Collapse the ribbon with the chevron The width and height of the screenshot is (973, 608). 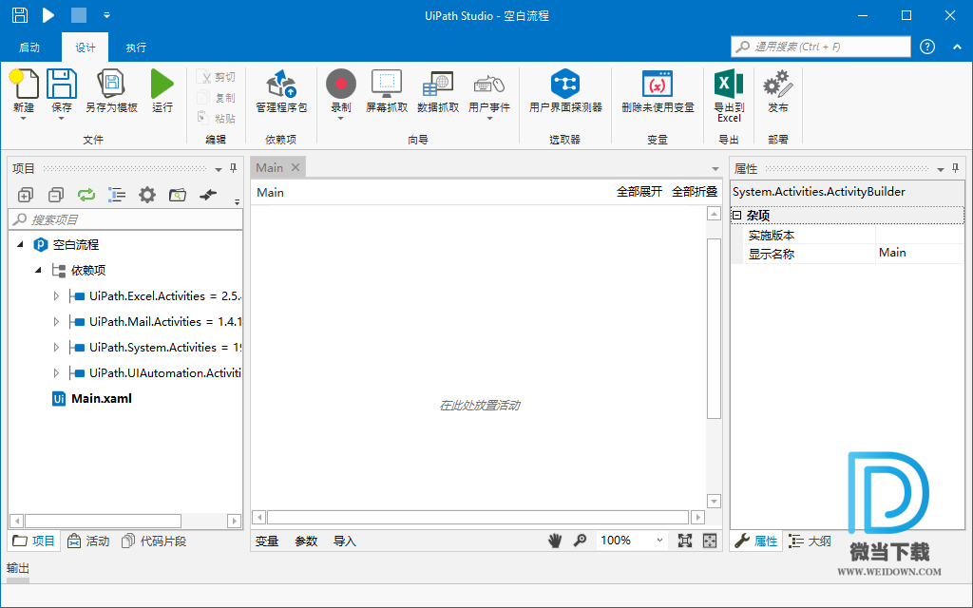[x=957, y=47]
